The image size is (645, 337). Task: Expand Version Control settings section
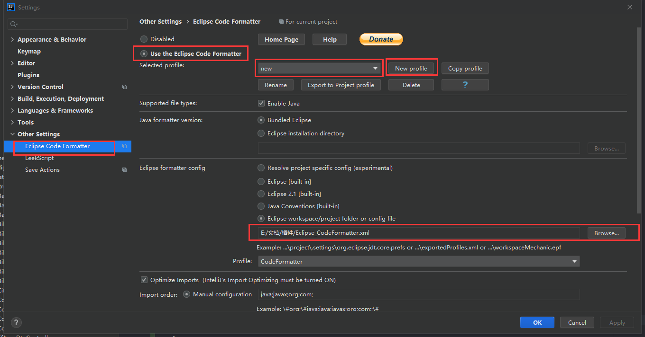click(12, 87)
